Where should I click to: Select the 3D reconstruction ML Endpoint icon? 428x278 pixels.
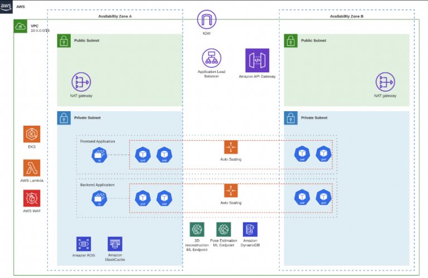(x=197, y=229)
